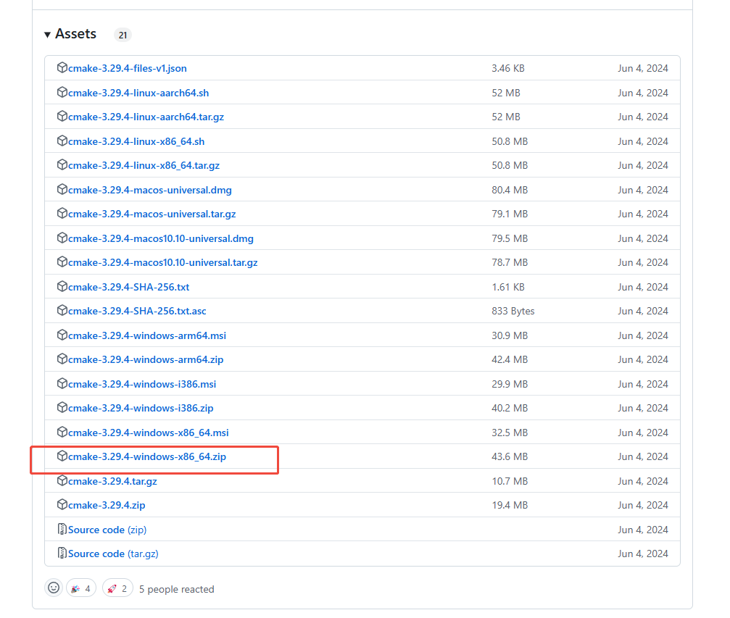
Task: Download cmake-3.29.4-linux-x86_64.tar.gz
Action: tap(144, 165)
